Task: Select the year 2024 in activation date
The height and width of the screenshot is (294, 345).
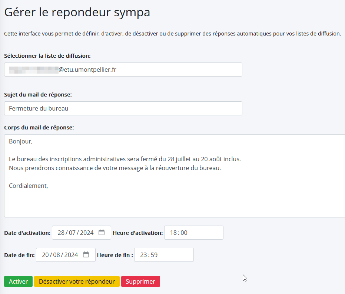Action: [x=87, y=233]
